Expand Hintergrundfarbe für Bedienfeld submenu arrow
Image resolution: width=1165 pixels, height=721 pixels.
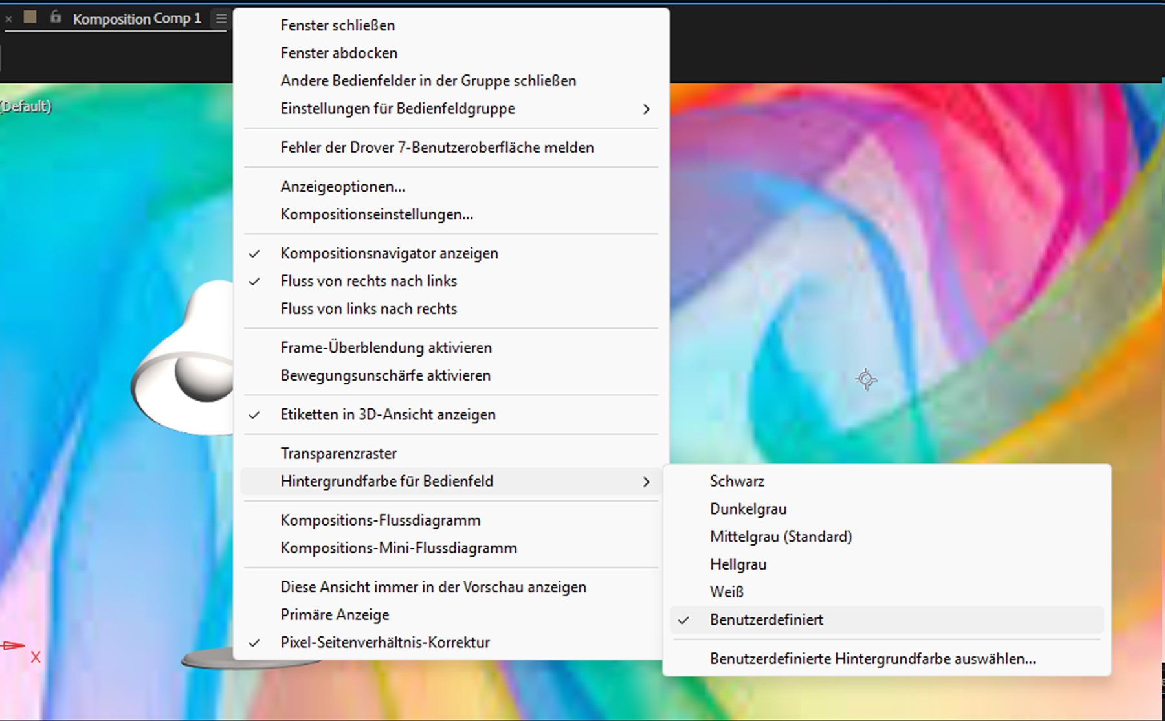(x=646, y=482)
